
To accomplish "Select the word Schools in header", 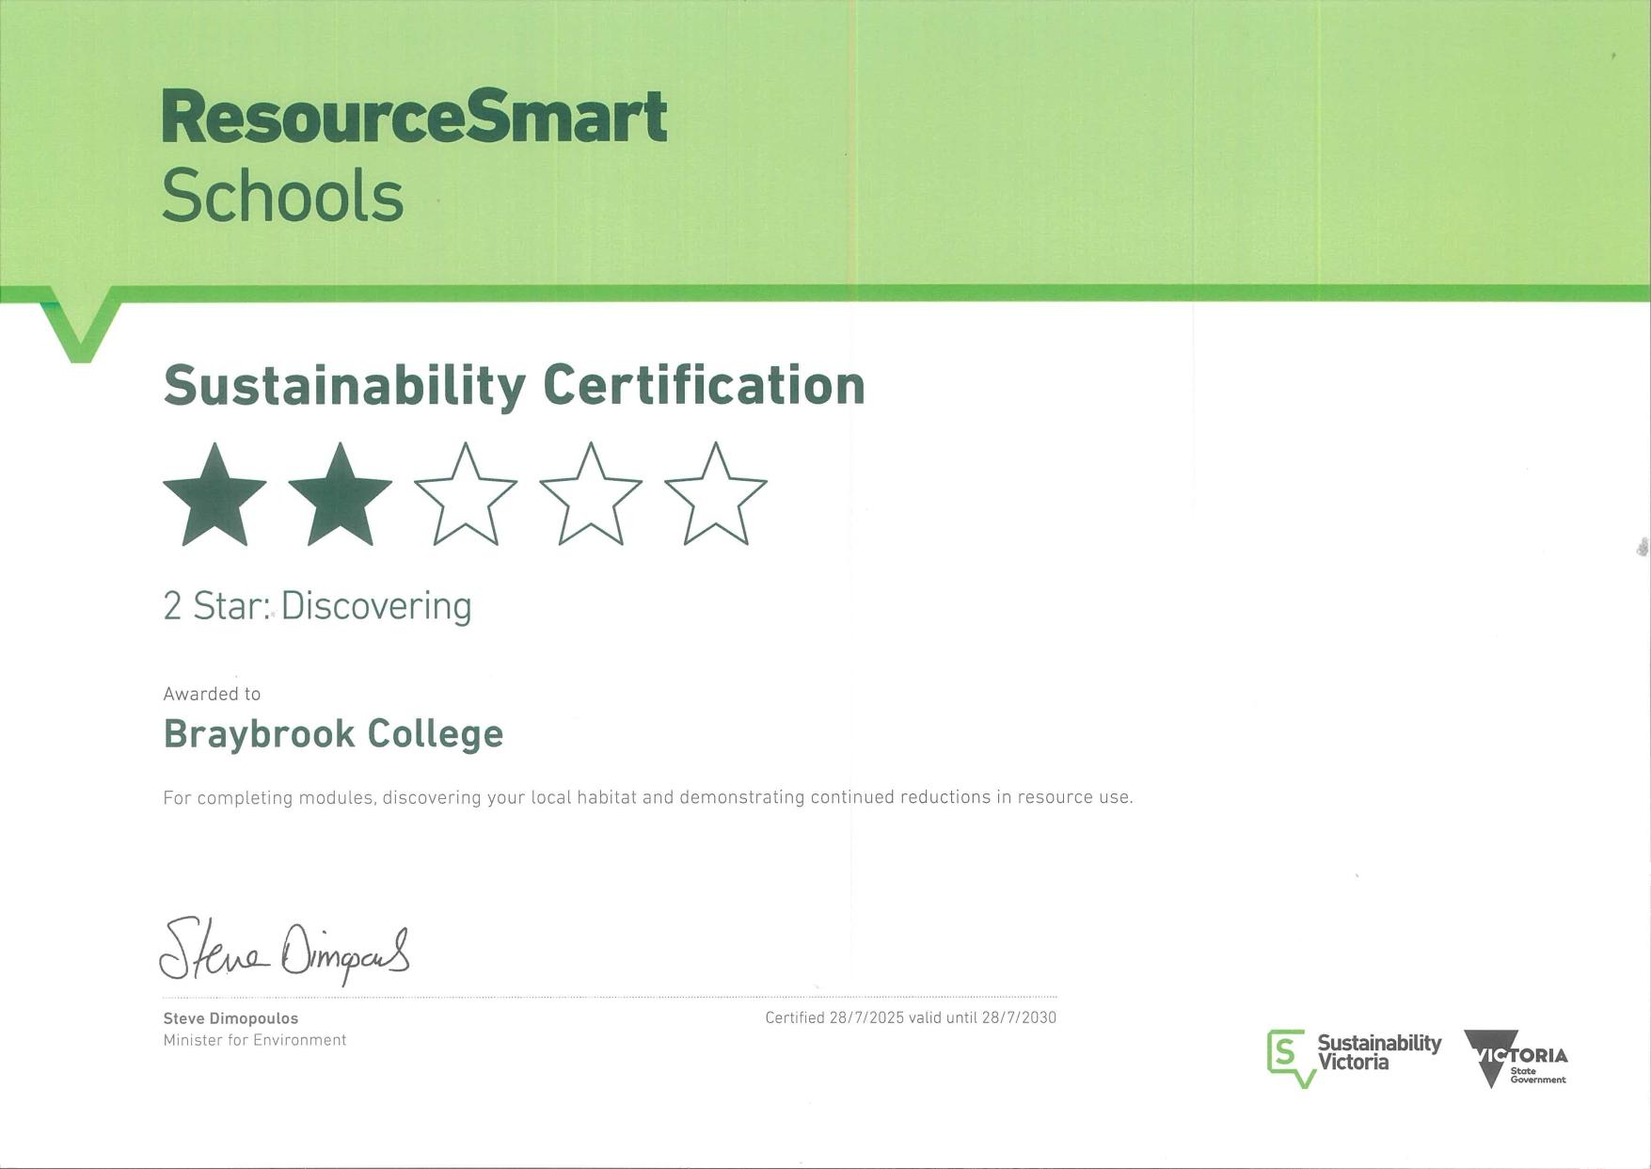I will [x=282, y=196].
